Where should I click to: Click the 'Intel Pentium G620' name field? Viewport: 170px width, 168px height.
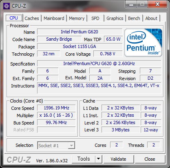tap(79, 32)
